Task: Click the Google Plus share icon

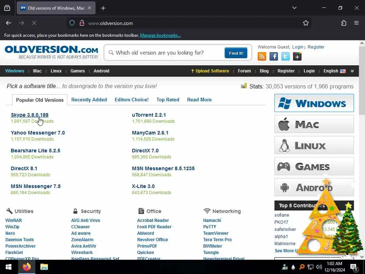Action: coord(297,56)
